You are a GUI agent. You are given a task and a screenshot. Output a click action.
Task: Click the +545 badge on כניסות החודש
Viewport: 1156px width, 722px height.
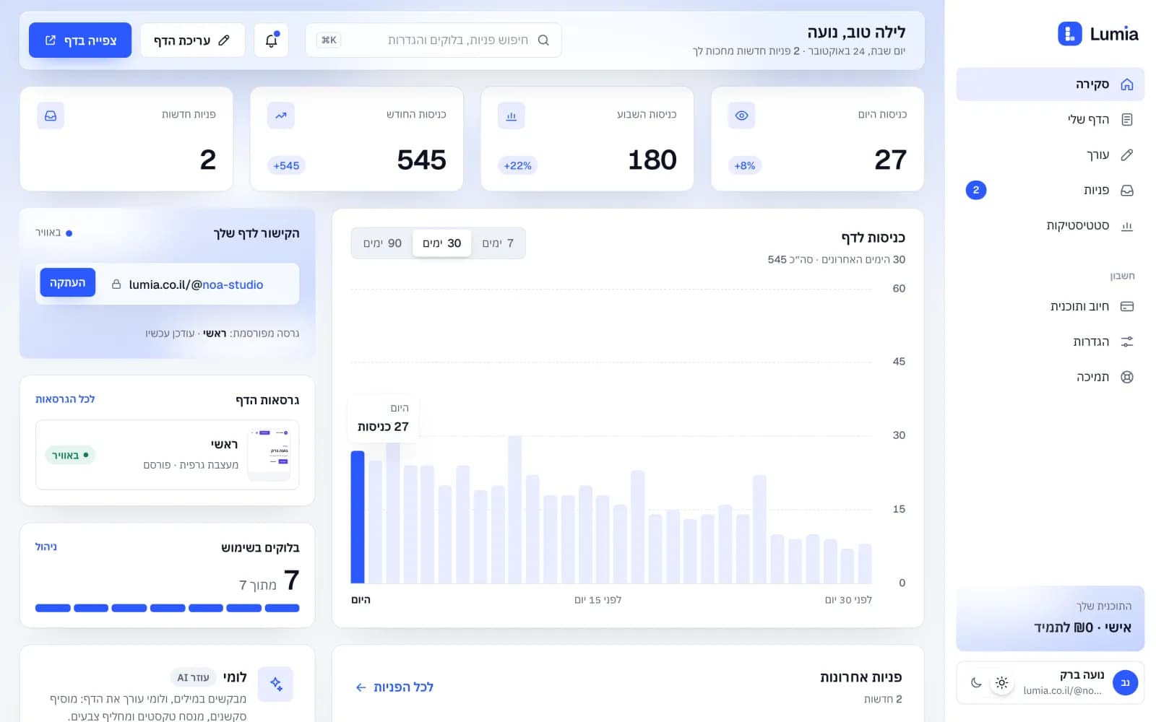(286, 165)
